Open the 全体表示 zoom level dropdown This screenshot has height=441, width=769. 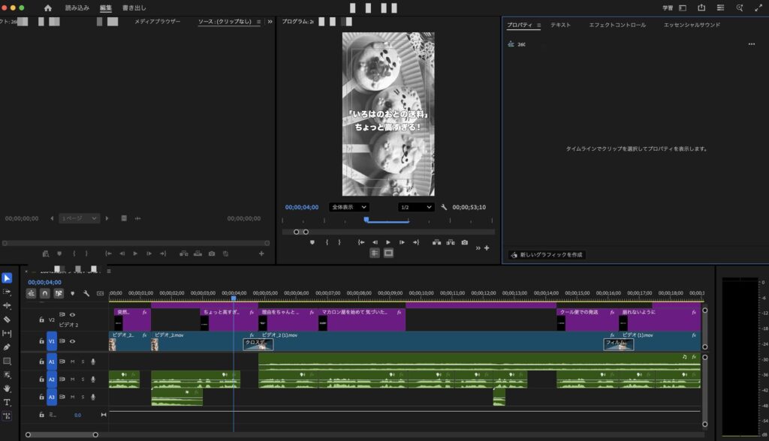[347, 207]
